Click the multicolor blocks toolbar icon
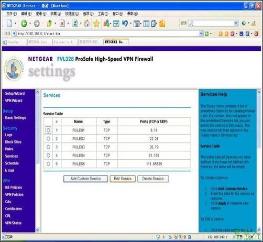The width and height of the screenshot is (263, 242). pos(106,24)
